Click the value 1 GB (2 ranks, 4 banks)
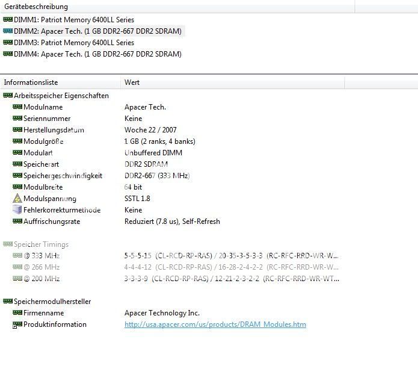 (160, 141)
